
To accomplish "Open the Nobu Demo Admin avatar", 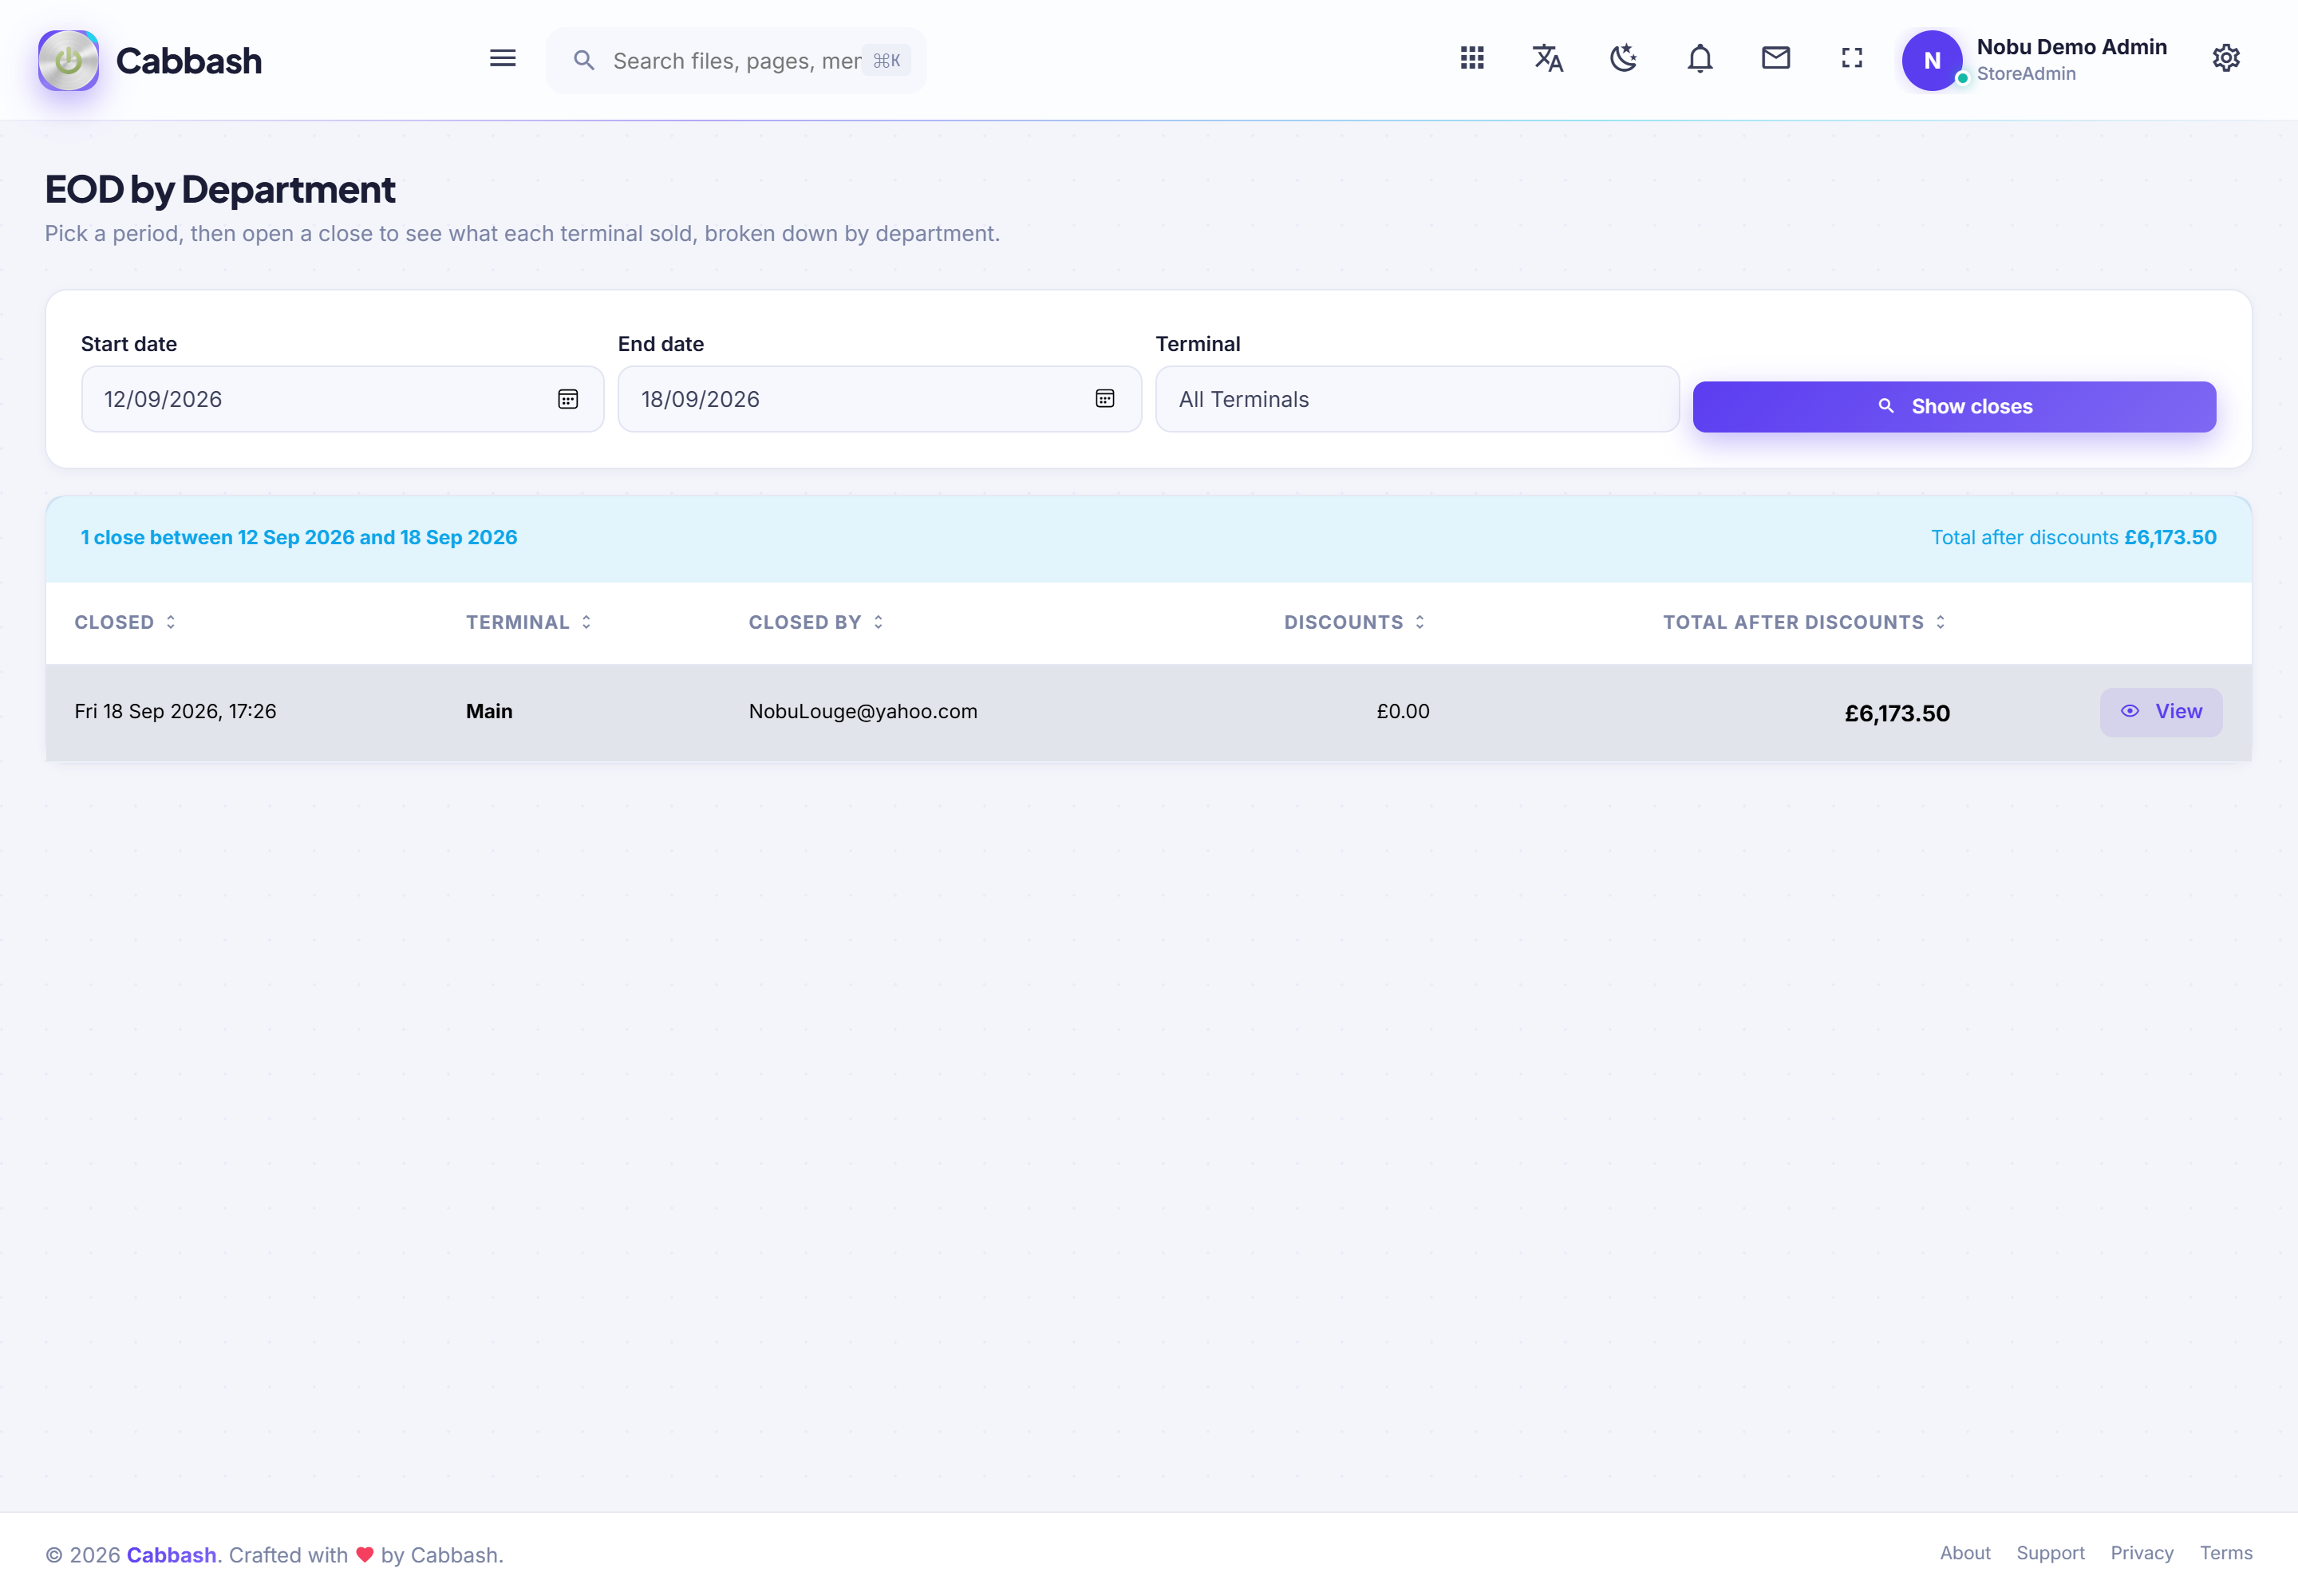I will (x=1932, y=60).
